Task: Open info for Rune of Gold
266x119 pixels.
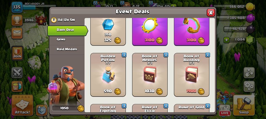Action: (x=208, y=106)
